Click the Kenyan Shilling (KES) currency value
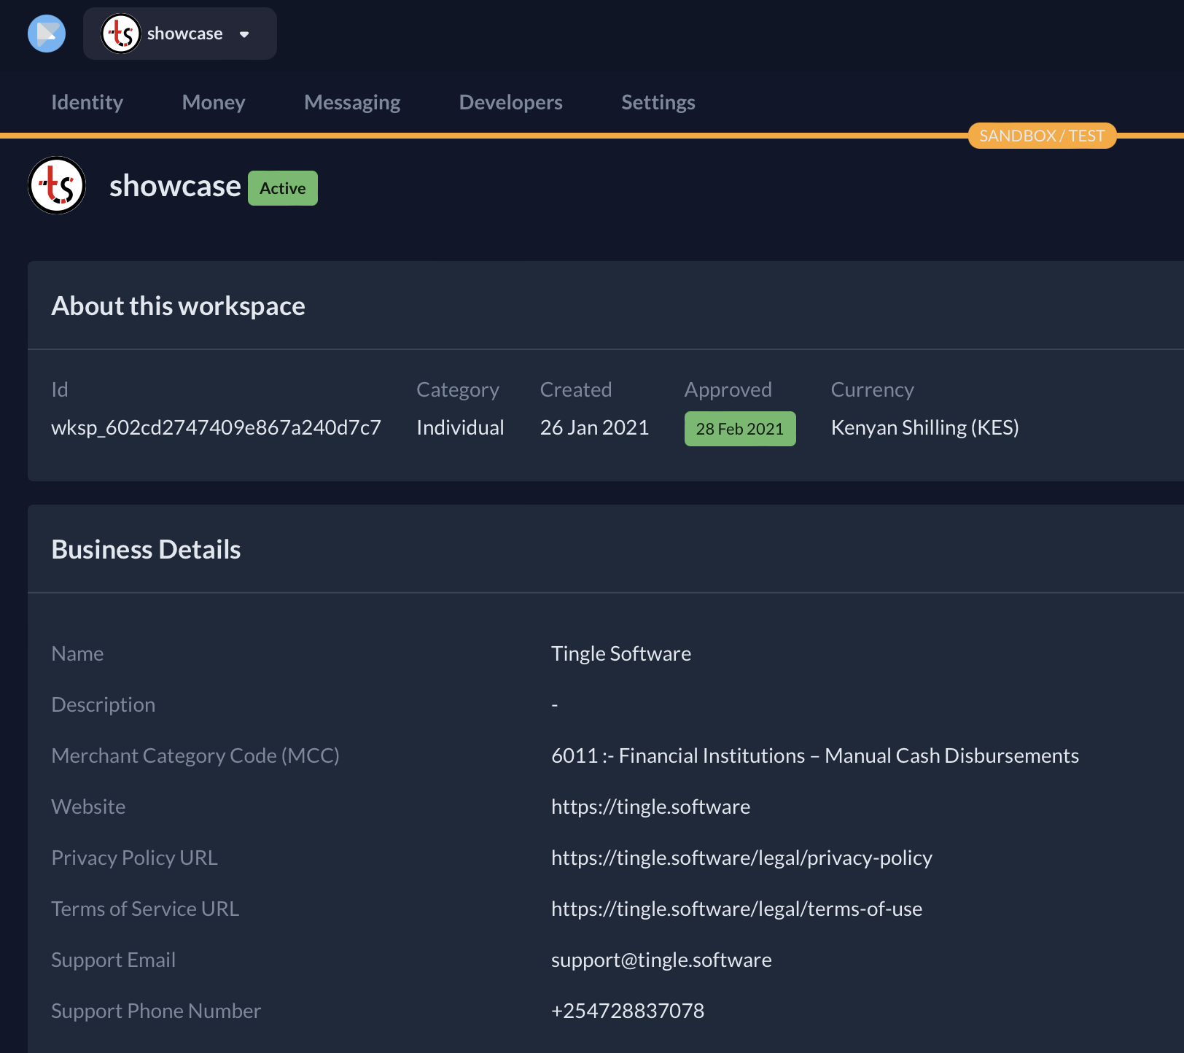 click(x=924, y=427)
